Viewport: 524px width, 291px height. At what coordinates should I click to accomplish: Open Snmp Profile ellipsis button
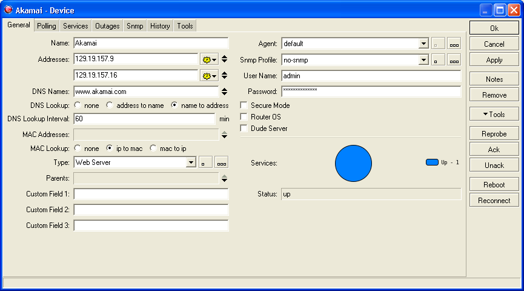454,60
